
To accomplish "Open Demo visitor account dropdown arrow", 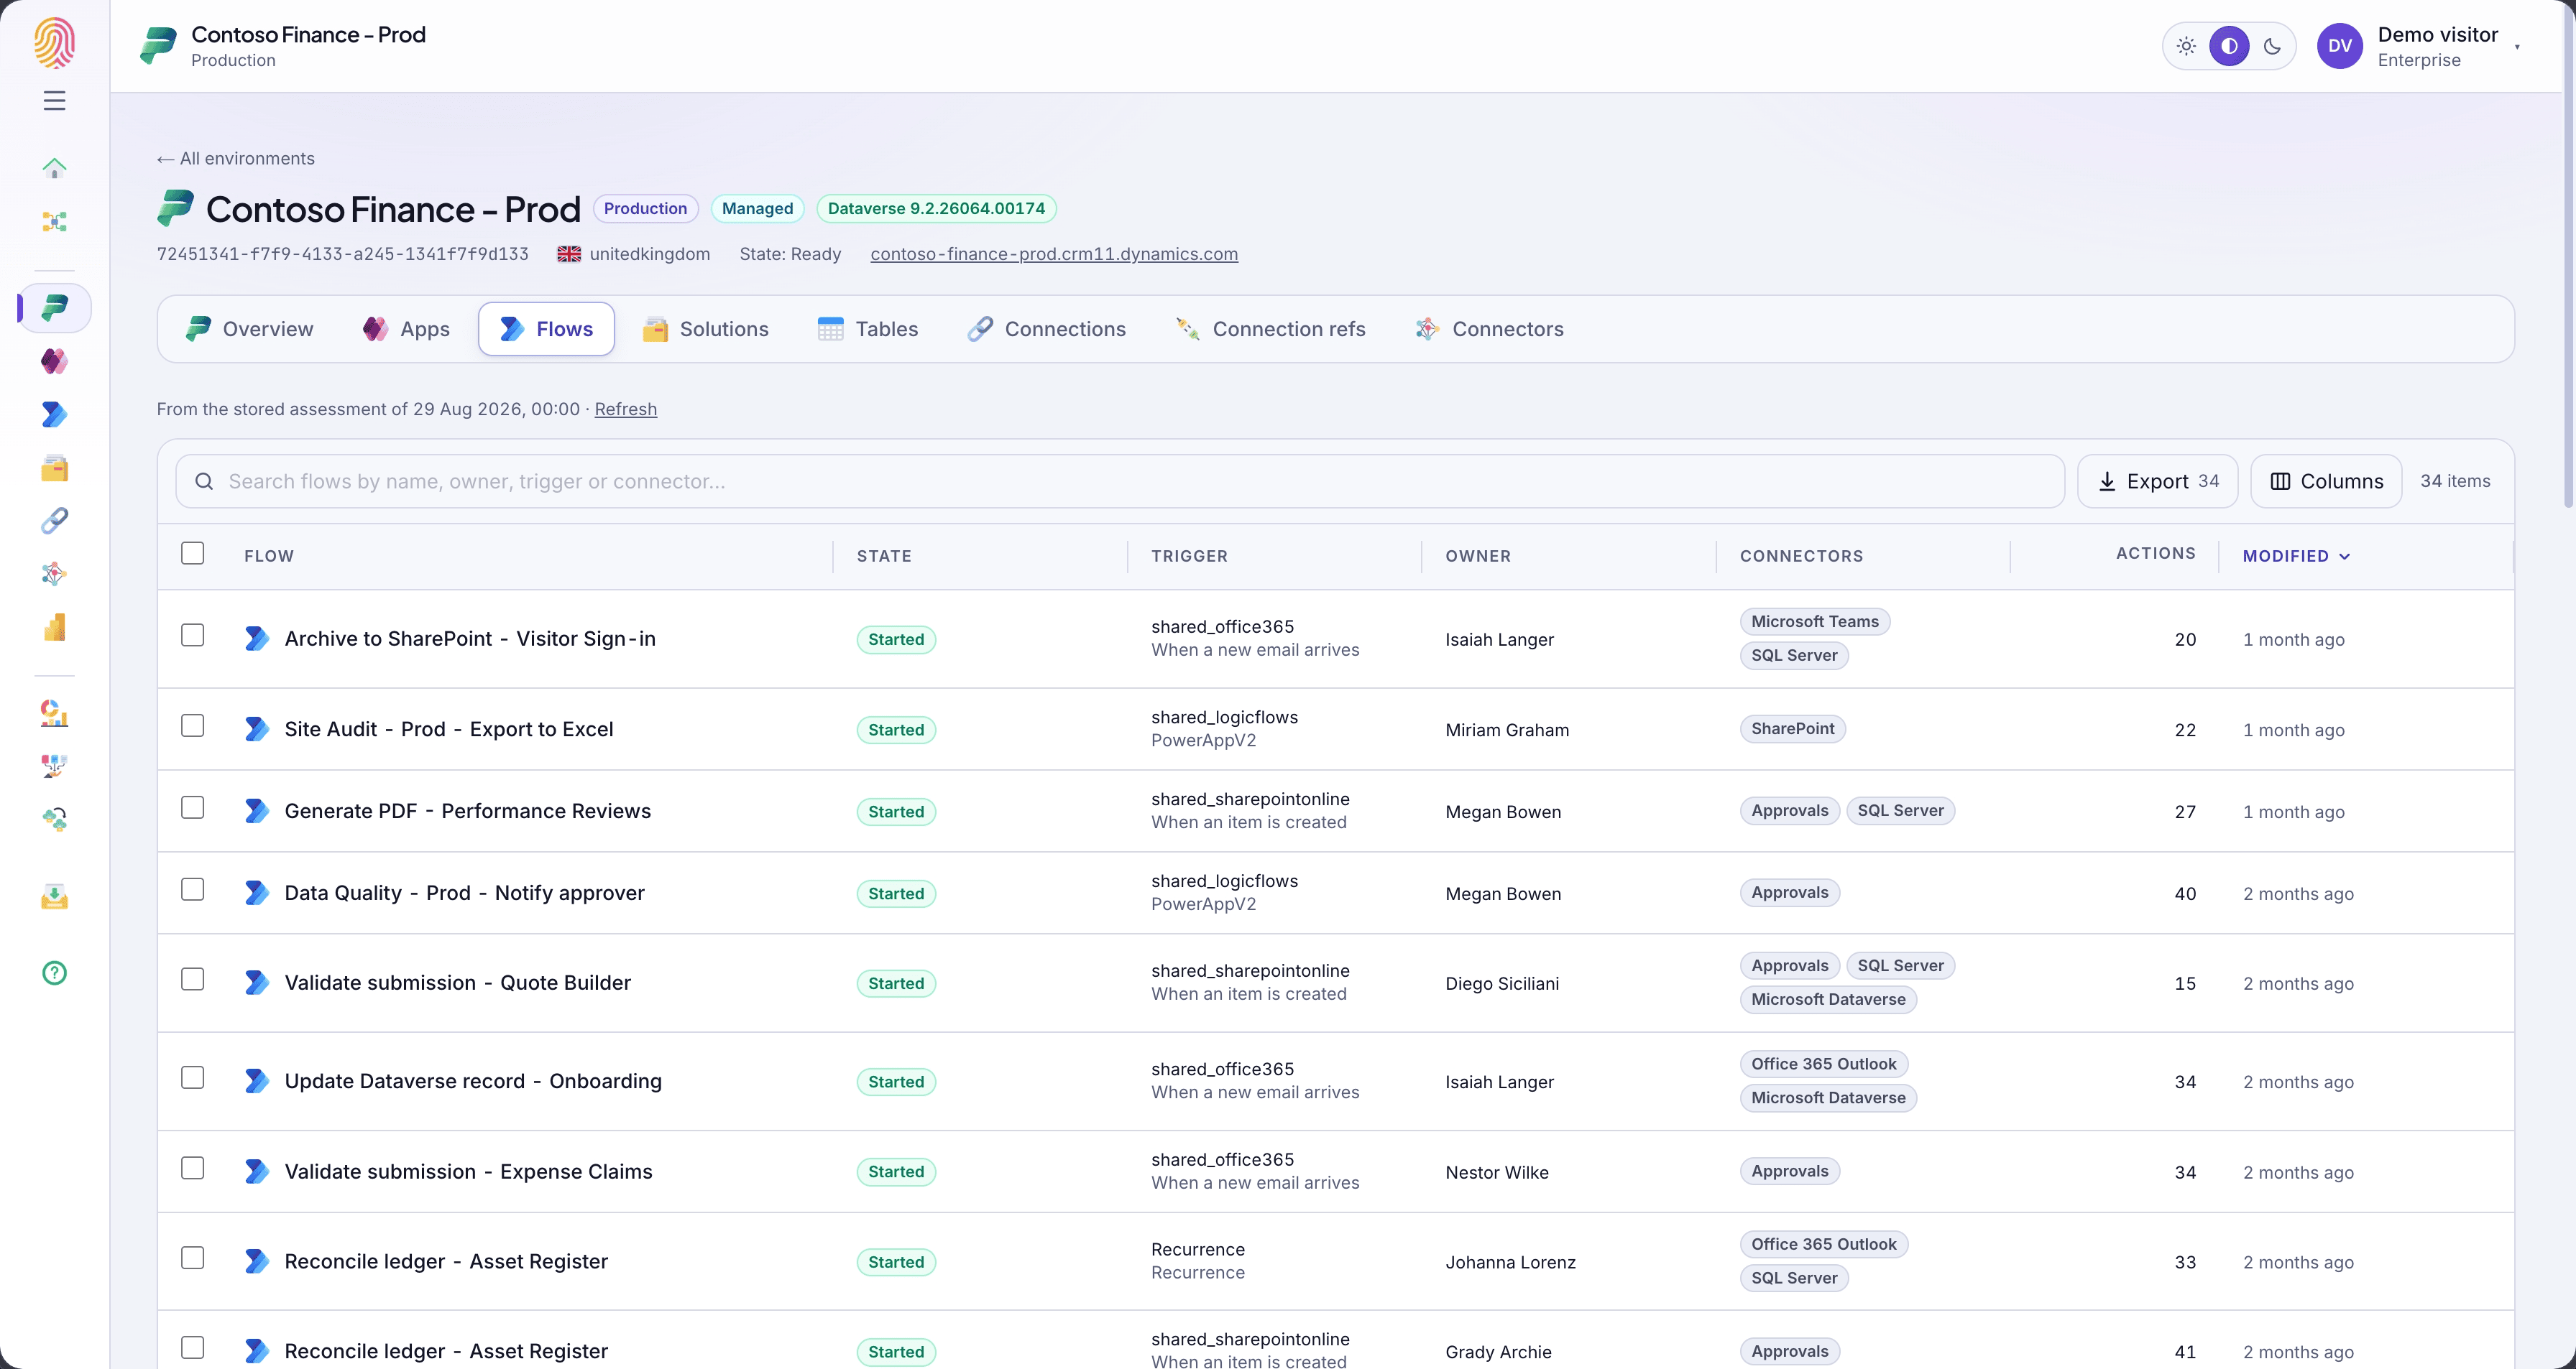I will point(2517,47).
